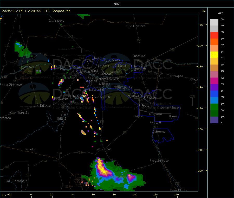Select the 80 dBZ light gray legend swatch
This screenshot has height=198, width=234.
[x=214, y=22]
